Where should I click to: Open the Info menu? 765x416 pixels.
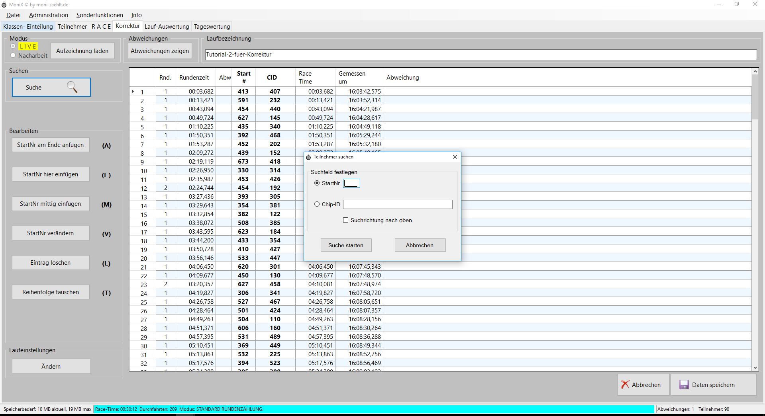136,15
